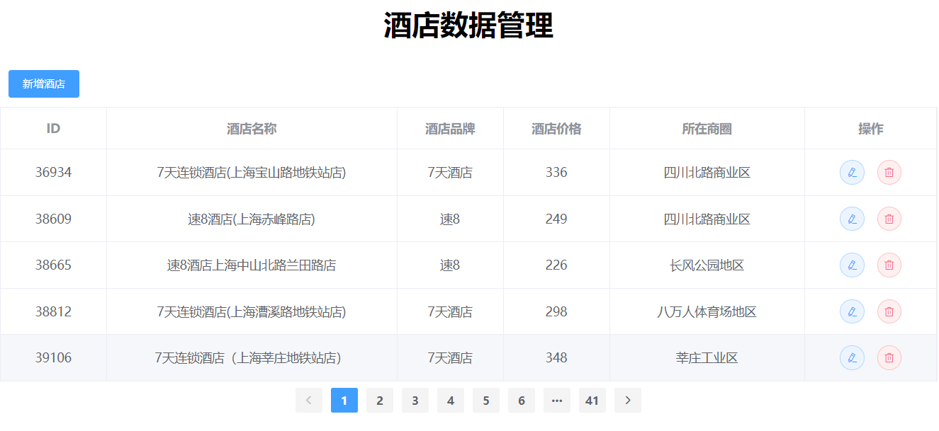Click the 操作 column header
Viewport: 939px width, 431px height.
pos(870,129)
